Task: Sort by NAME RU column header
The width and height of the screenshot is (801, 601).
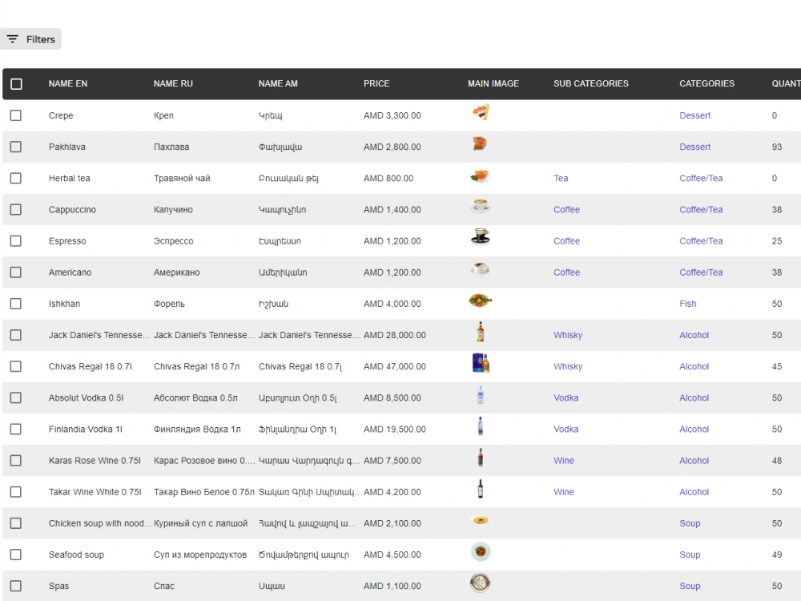Action: tap(173, 83)
